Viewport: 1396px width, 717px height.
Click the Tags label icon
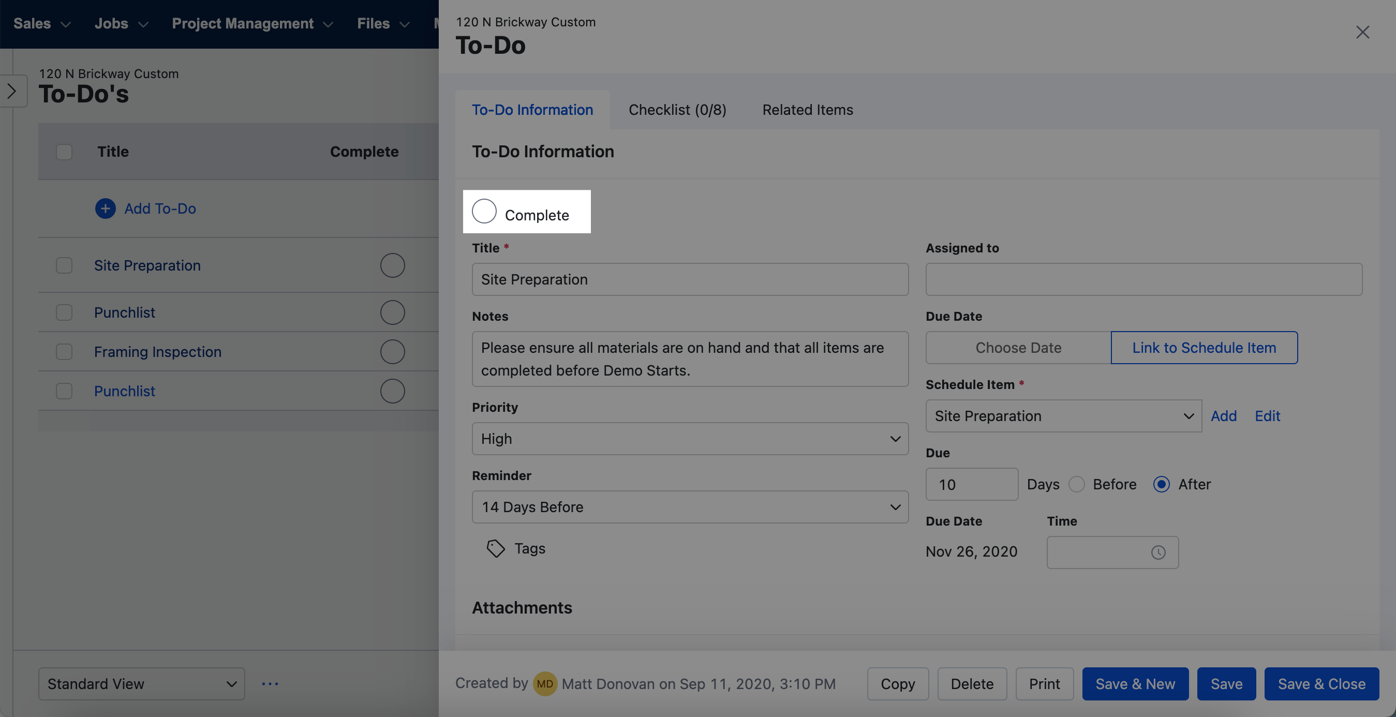click(495, 548)
